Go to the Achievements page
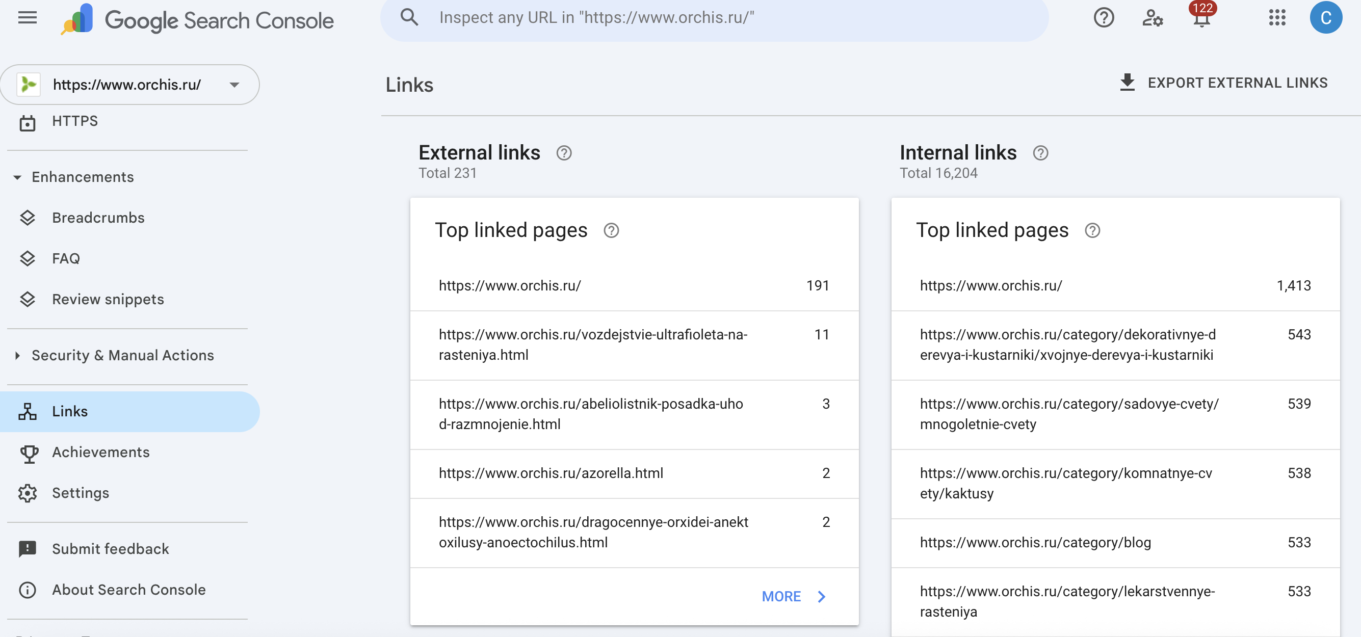Image resolution: width=1361 pixels, height=637 pixels. 100,452
